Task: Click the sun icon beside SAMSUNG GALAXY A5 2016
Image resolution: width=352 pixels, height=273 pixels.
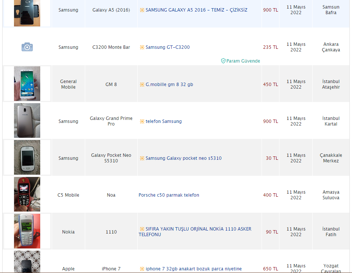Action: coord(142,10)
